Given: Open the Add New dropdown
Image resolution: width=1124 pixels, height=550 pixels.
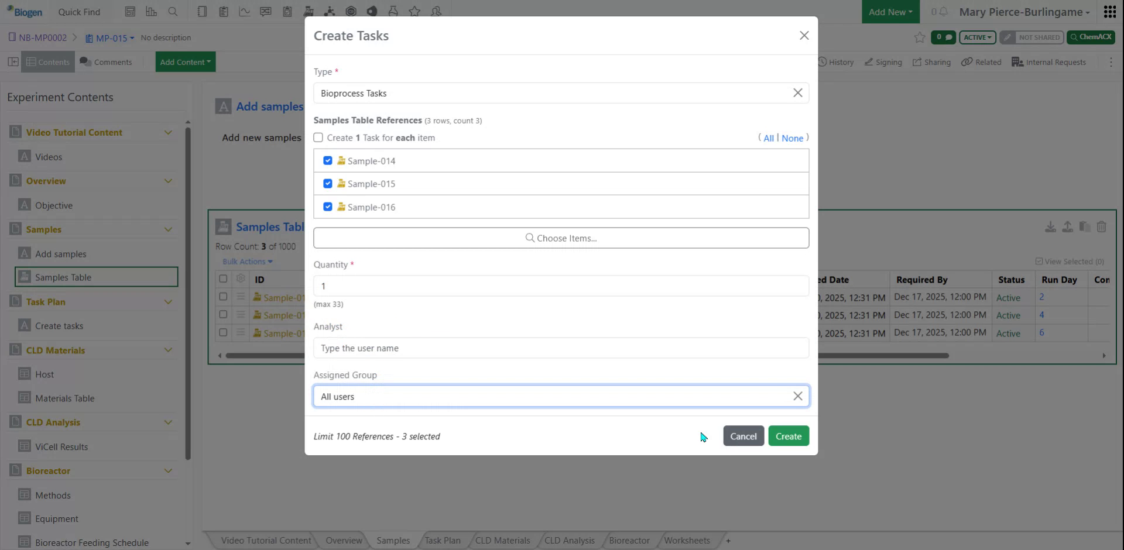Looking at the screenshot, I should click(x=890, y=11).
